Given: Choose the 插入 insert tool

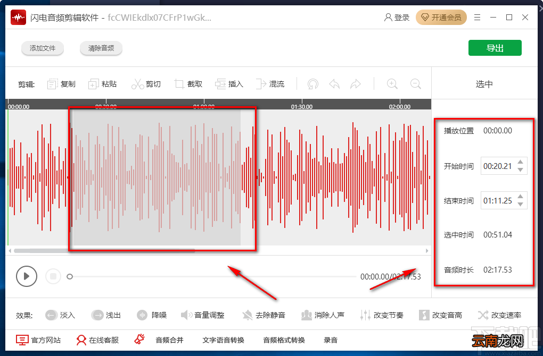Looking at the screenshot, I should [x=229, y=84].
